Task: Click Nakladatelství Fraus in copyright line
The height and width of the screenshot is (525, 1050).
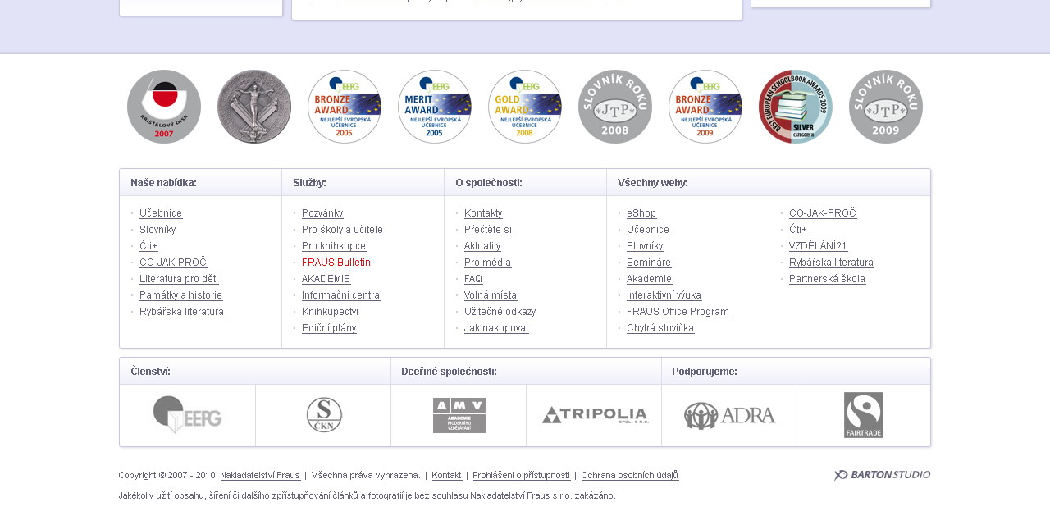Action: [260, 474]
